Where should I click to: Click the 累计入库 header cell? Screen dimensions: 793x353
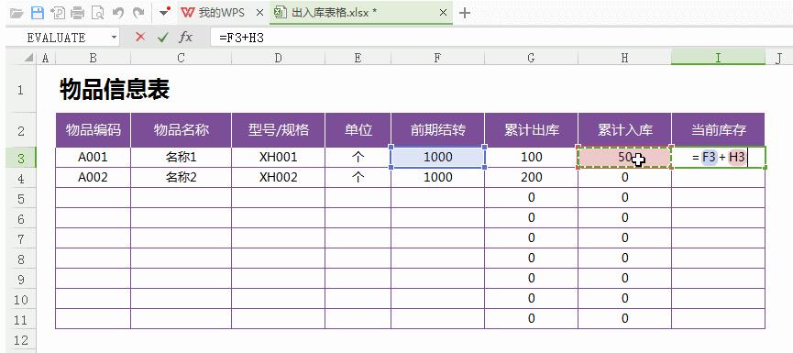pyautogui.click(x=624, y=130)
